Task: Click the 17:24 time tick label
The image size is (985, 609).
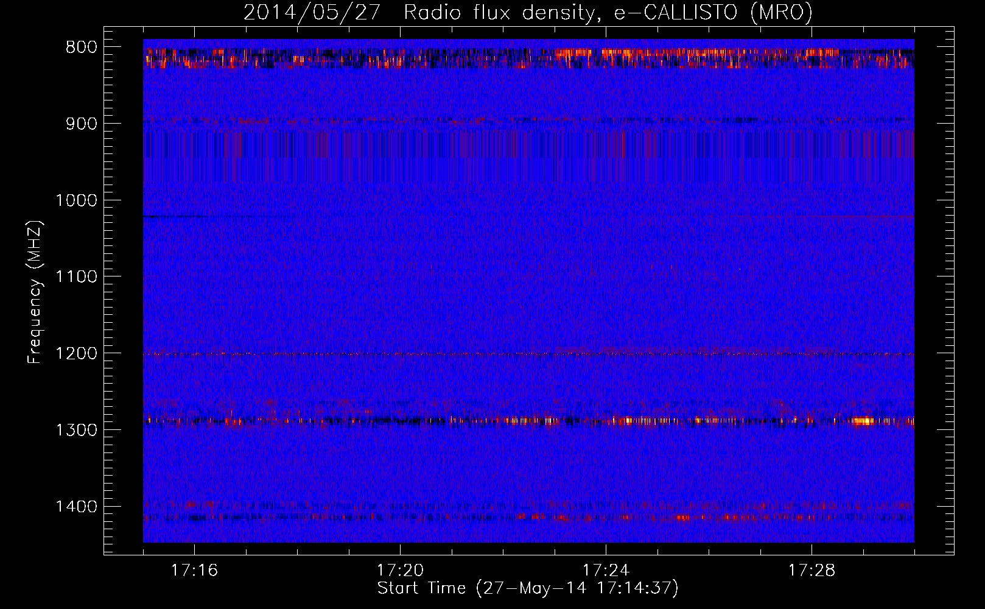Action: point(606,571)
